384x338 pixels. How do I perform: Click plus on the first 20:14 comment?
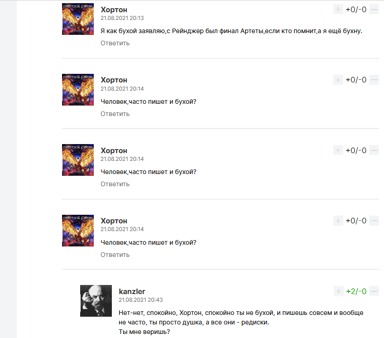tap(338, 80)
